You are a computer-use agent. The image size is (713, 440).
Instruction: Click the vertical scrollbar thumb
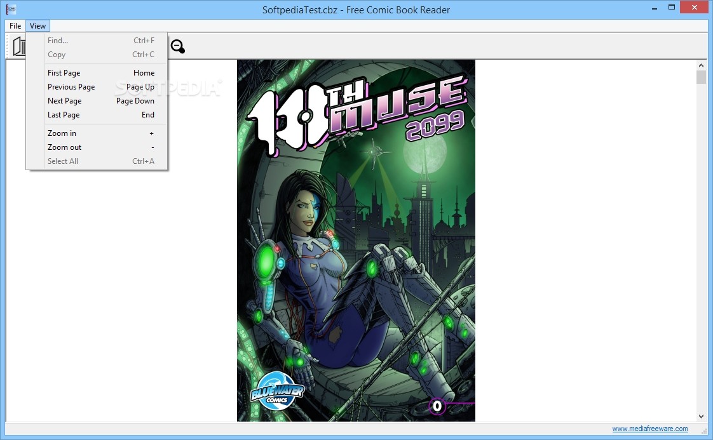pyautogui.click(x=701, y=77)
